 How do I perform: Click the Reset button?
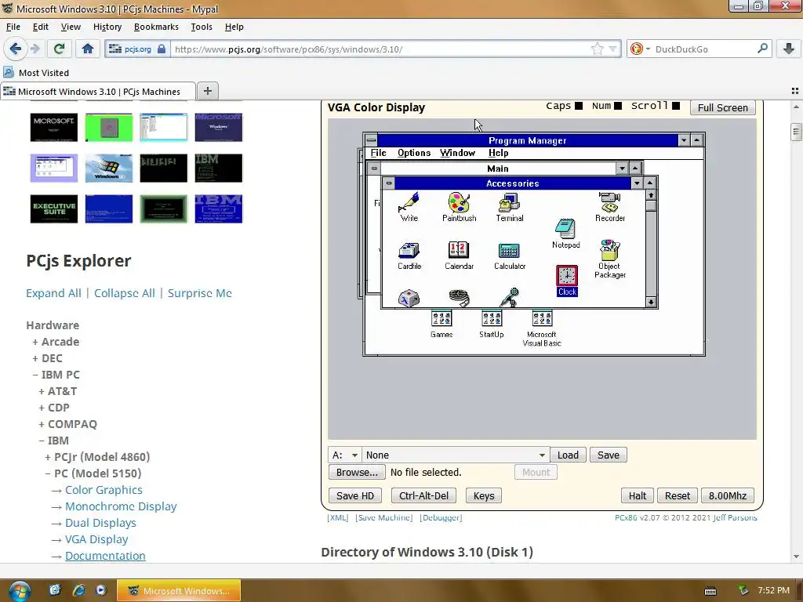click(x=677, y=495)
